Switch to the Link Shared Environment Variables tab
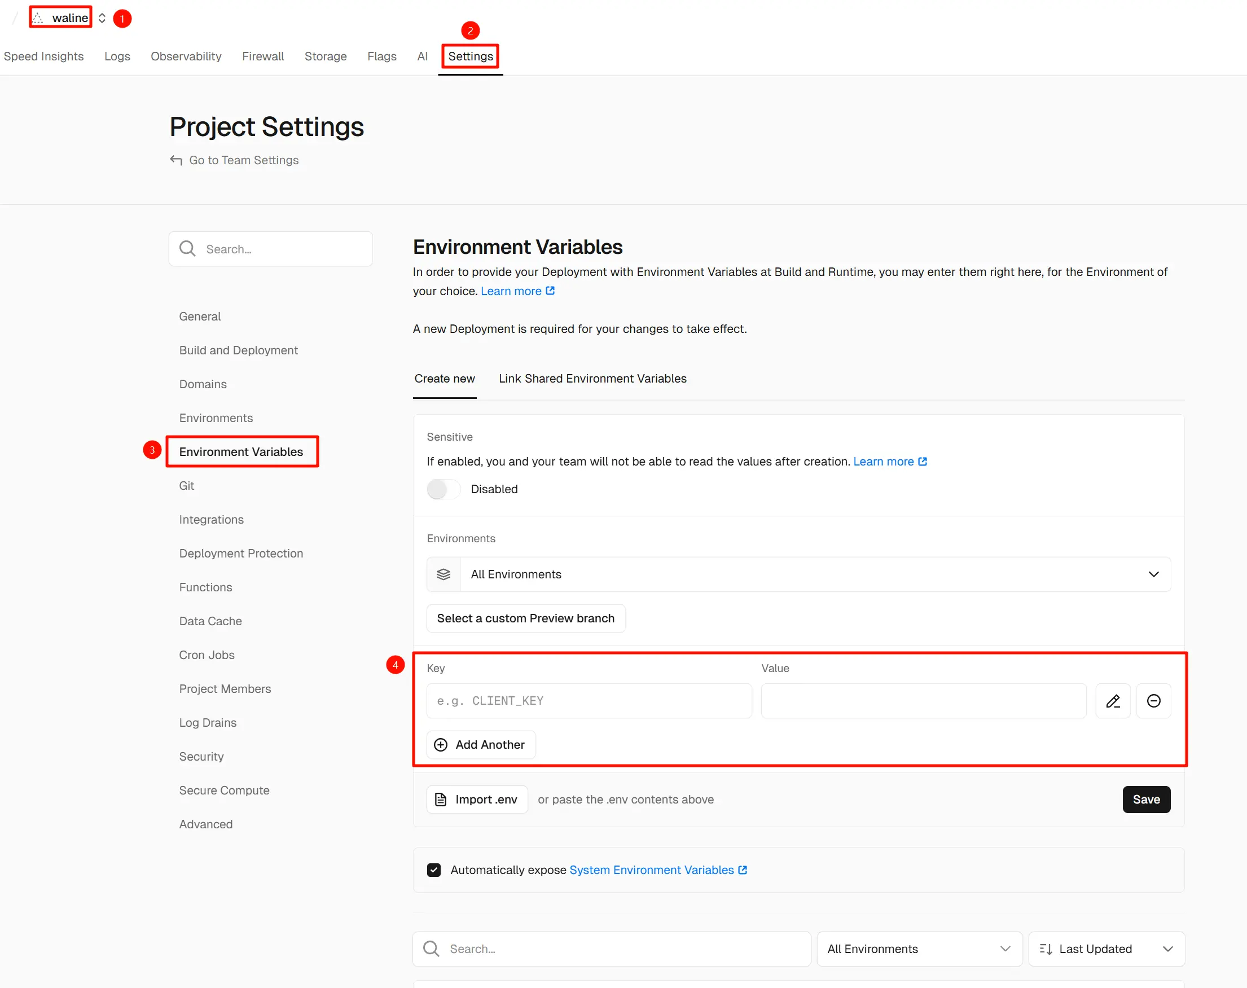Image resolution: width=1247 pixels, height=988 pixels. [592, 378]
